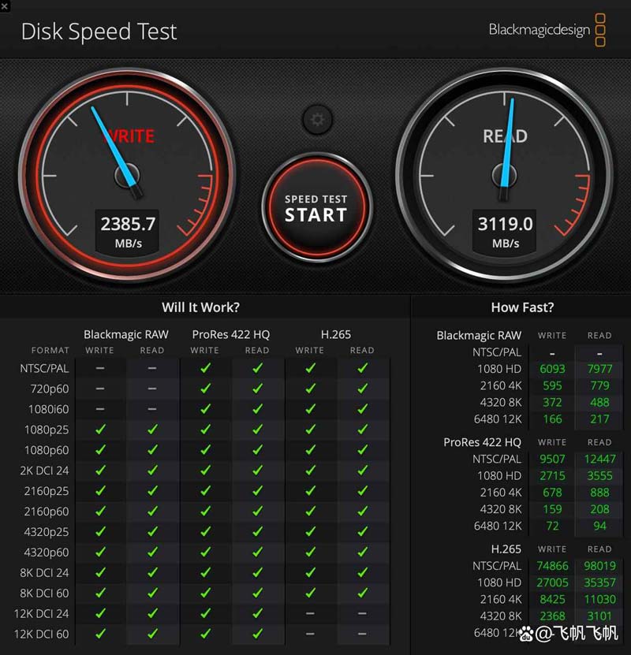Click 12K DCI 60 Blackmagic RAW write checkmark

pyautogui.click(x=100, y=634)
